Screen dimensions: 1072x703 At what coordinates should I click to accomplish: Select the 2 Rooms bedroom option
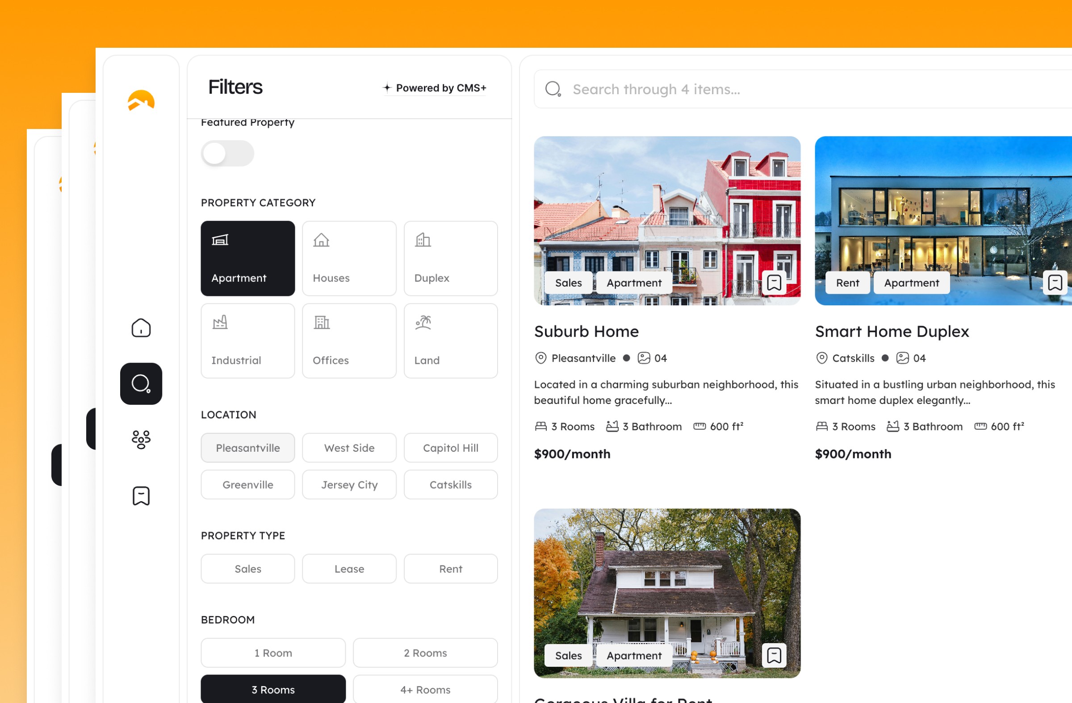pos(425,653)
